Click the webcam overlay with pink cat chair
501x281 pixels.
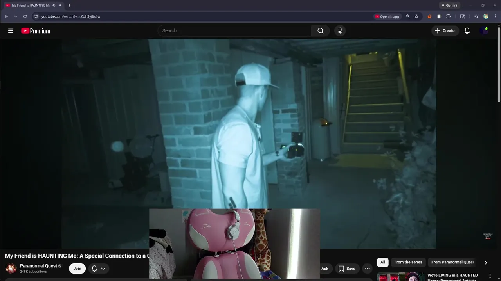tap(234, 244)
